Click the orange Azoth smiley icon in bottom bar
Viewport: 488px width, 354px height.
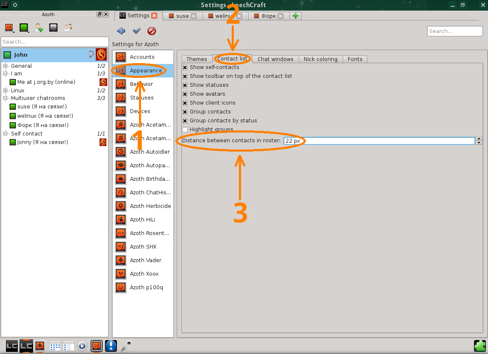97,346
